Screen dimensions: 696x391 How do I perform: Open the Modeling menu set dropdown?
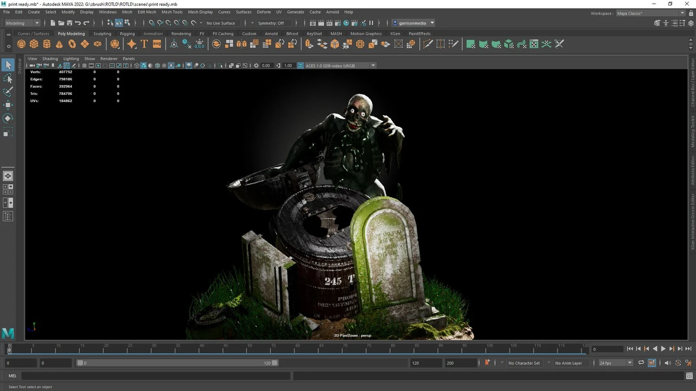tap(22, 23)
